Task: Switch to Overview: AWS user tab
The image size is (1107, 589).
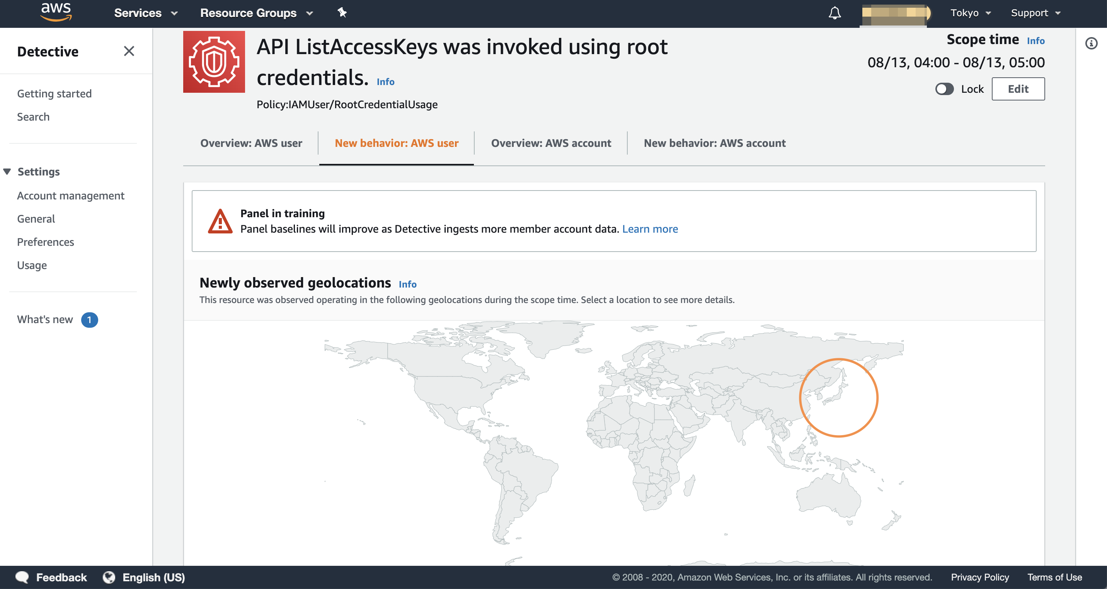Action: [251, 143]
